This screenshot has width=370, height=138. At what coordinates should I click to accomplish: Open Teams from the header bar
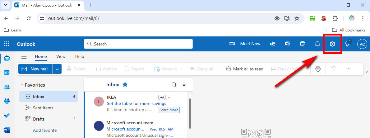[273, 44]
